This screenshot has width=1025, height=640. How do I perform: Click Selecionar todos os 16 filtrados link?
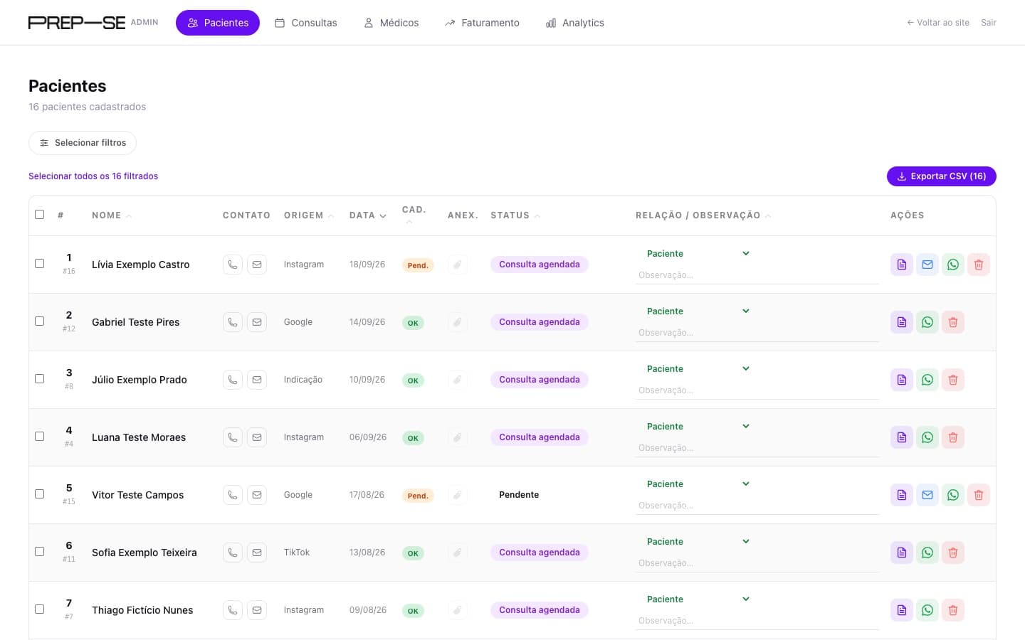93,176
